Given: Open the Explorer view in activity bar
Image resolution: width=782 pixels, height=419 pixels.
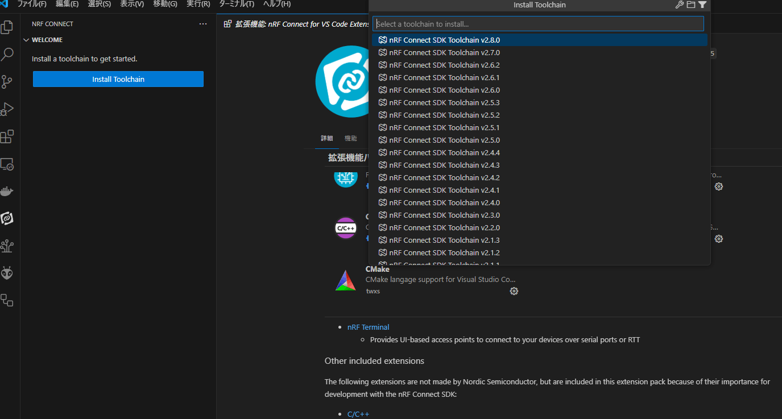Looking at the screenshot, I should click(7, 27).
